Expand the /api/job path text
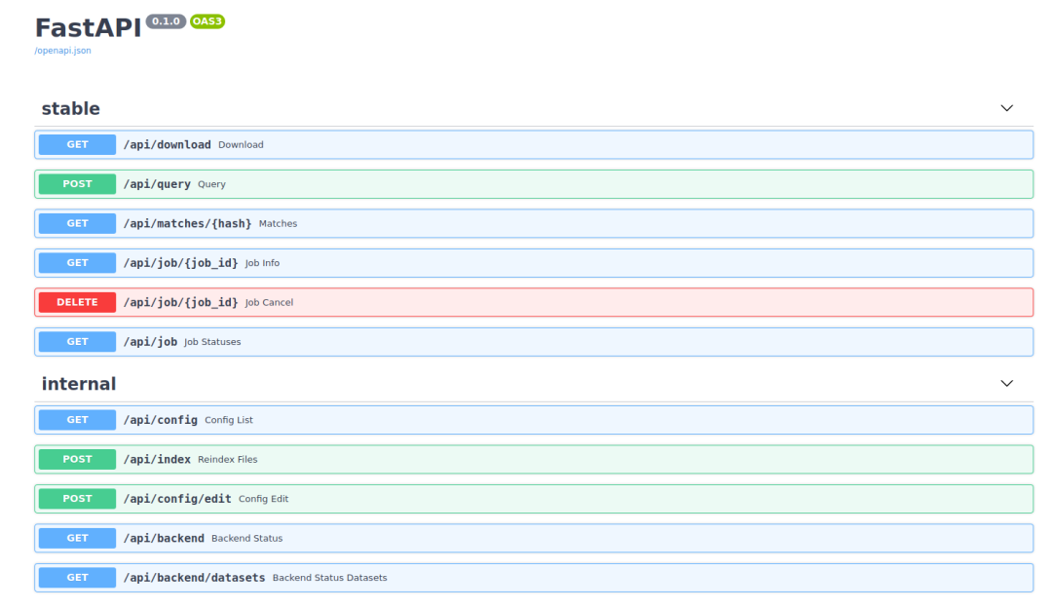 150,342
